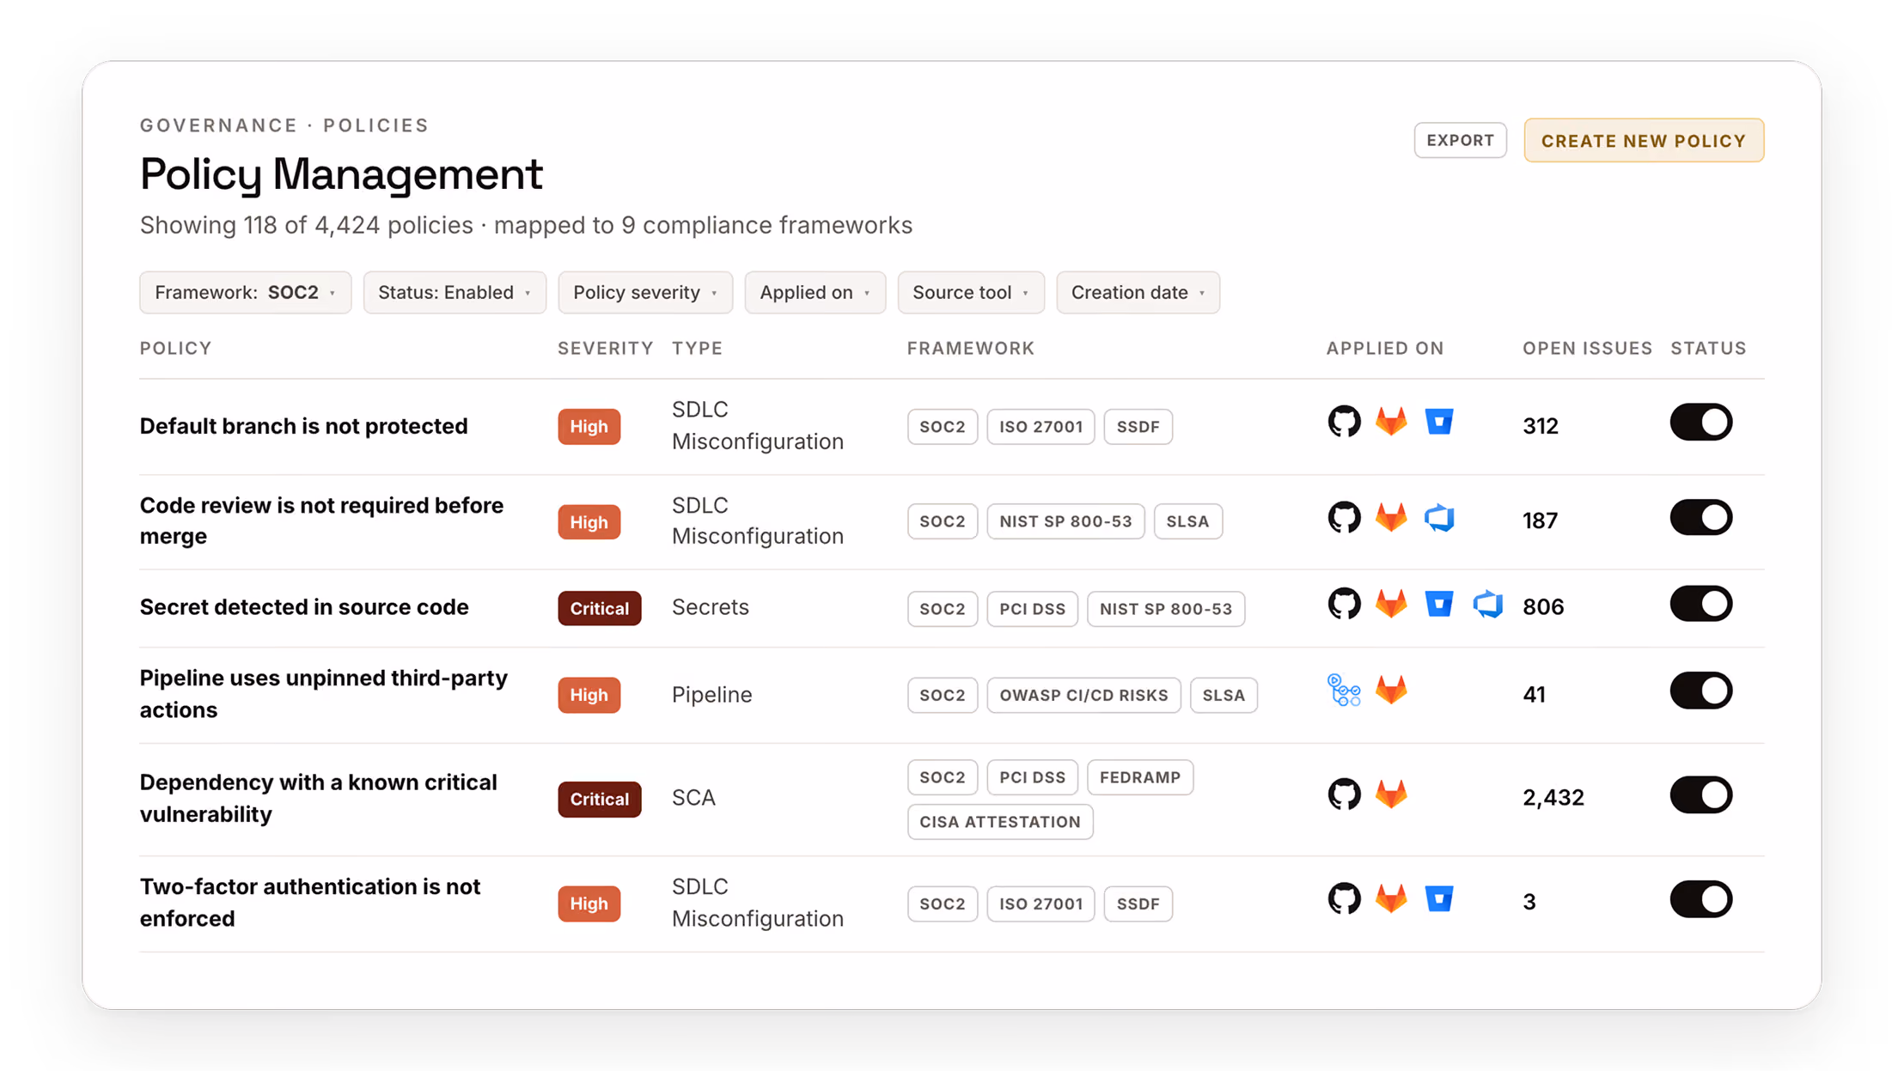Open the Applied on filter dropdown
This screenshot has width=1904, height=1071.
(x=815, y=293)
